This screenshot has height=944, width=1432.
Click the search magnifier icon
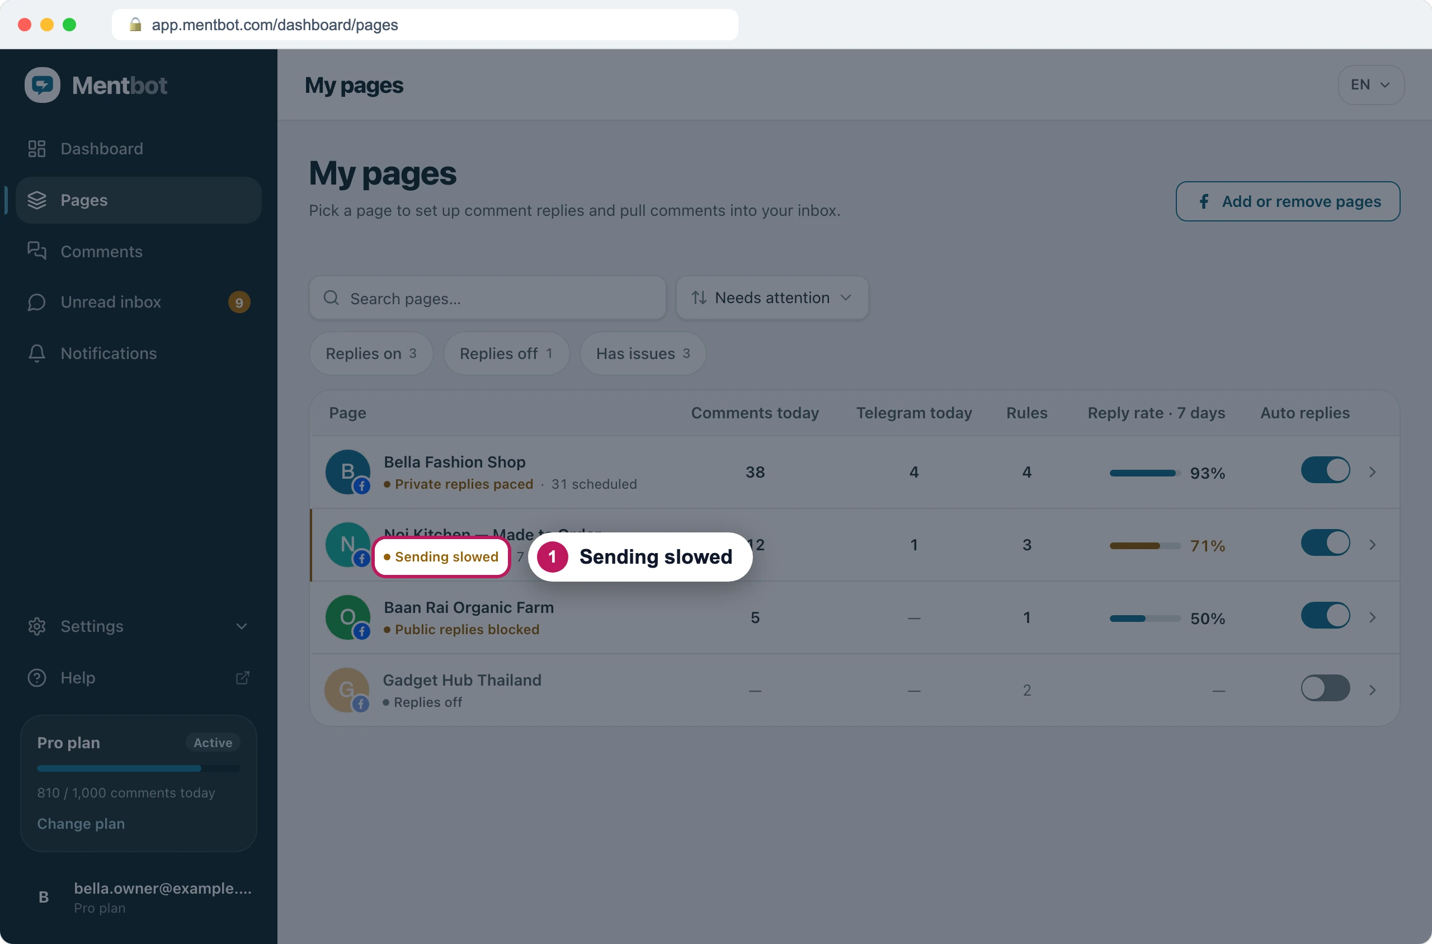point(331,298)
